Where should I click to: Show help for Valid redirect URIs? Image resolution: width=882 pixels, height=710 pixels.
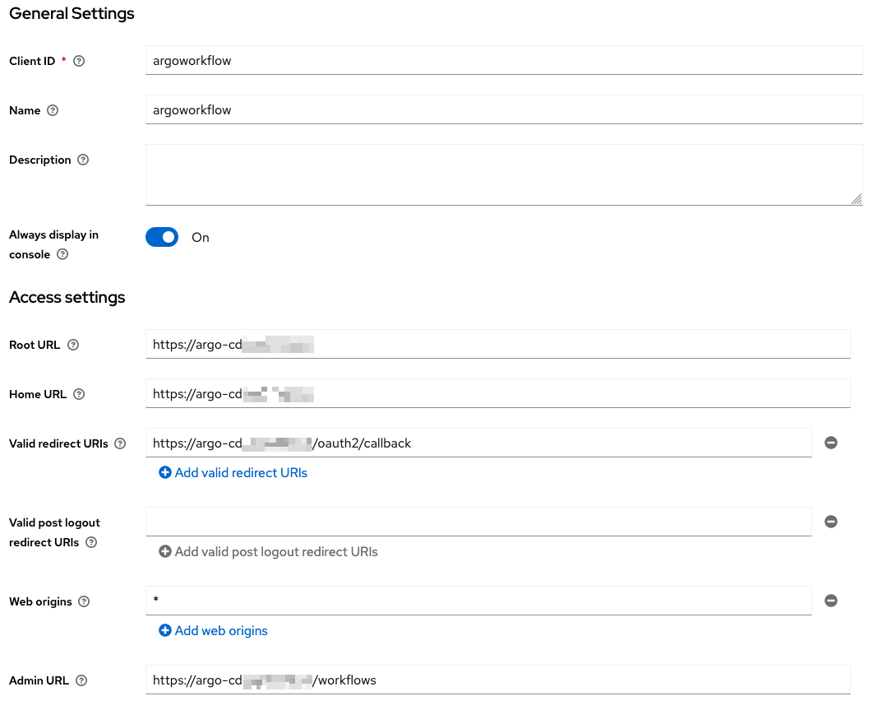click(120, 443)
